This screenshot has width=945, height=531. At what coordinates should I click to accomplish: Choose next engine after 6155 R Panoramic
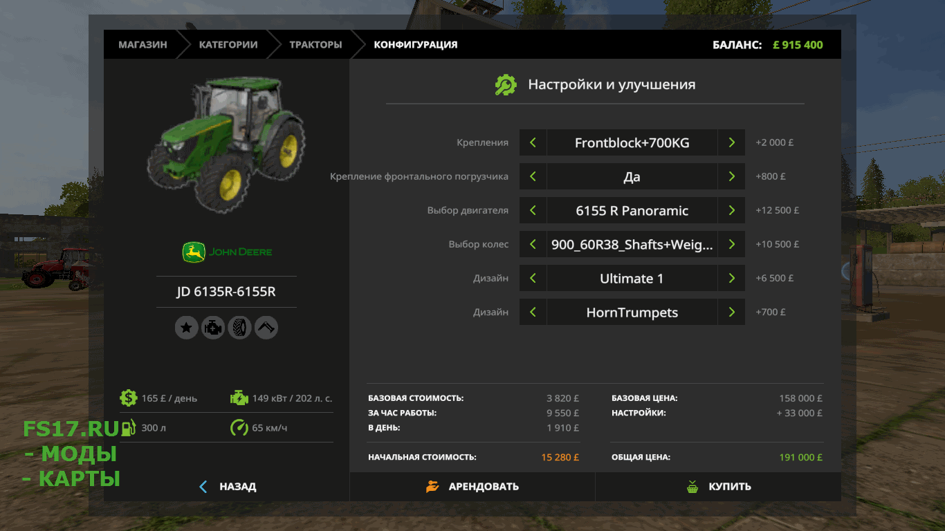[x=731, y=210]
